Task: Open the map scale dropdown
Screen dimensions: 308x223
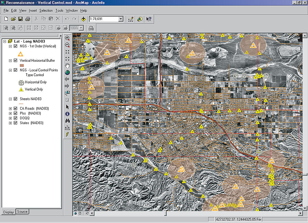Action: (x=121, y=19)
